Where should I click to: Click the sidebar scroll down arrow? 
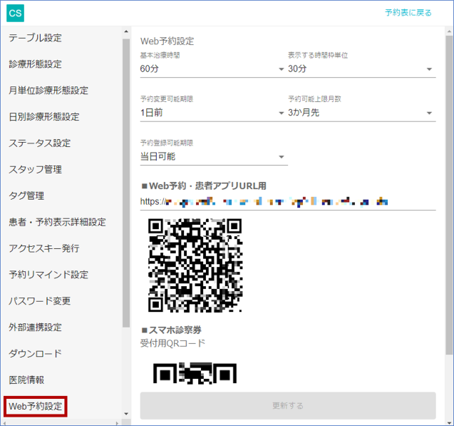tap(126, 413)
